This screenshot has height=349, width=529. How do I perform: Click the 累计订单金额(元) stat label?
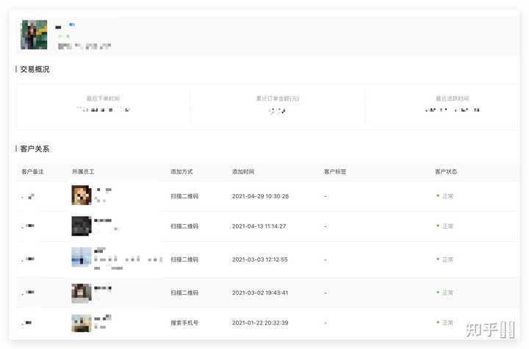click(277, 98)
